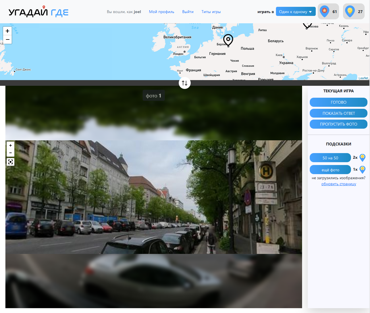Click 'ПОКАЗАТЬ ОТВЕТ' button

pyautogui.click(x=338, y=113)
